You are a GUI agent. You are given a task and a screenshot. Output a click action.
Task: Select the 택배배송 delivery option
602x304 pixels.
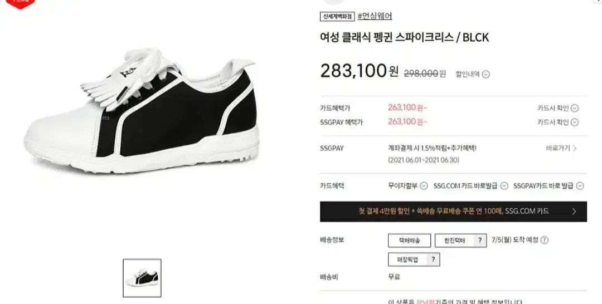pos(409,241)
